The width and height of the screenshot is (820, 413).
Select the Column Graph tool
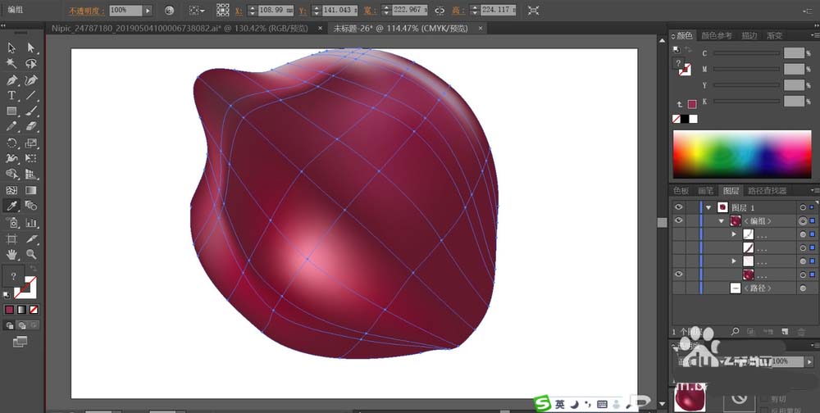coord(31,223)
